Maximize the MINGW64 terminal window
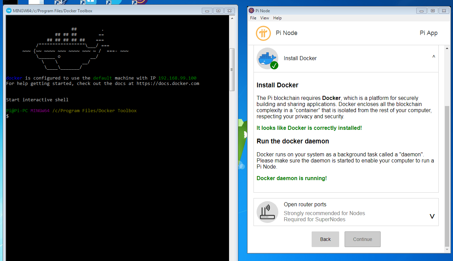Image resolution: width=453 pixels, height=261 pixels. pyautogui.click(x=218, y=11)
